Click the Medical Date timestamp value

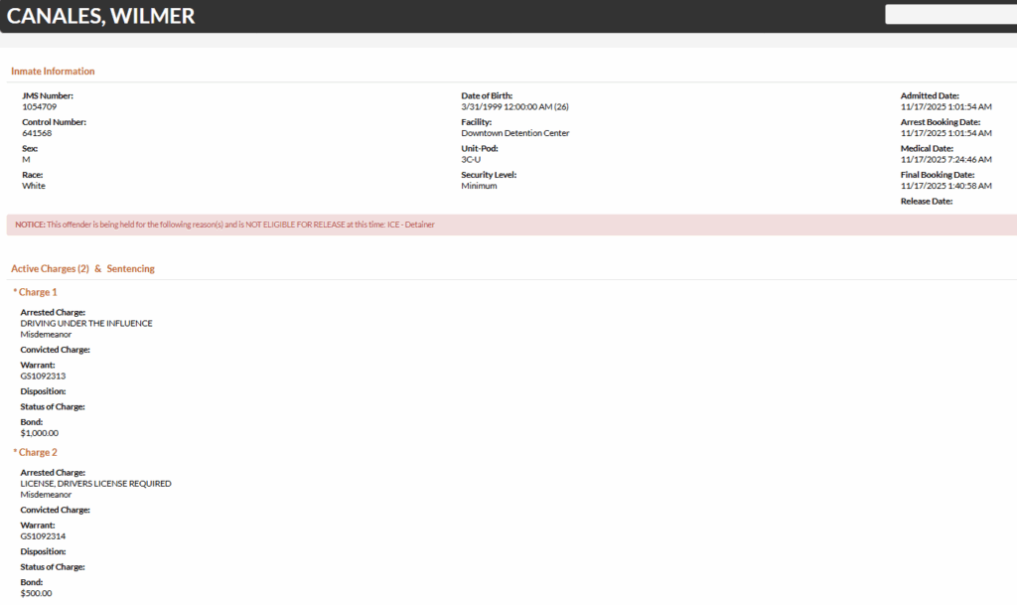pos(945,159)
